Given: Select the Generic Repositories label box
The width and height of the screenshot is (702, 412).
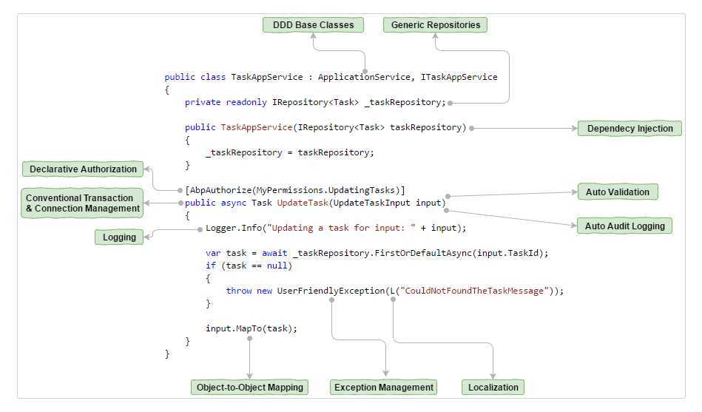Looking at the screenshot, I should point(435,25).
